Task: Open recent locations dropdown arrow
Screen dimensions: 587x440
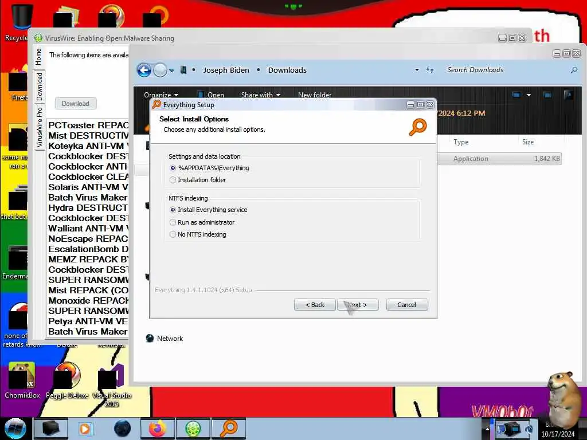Action: (172, 70)
